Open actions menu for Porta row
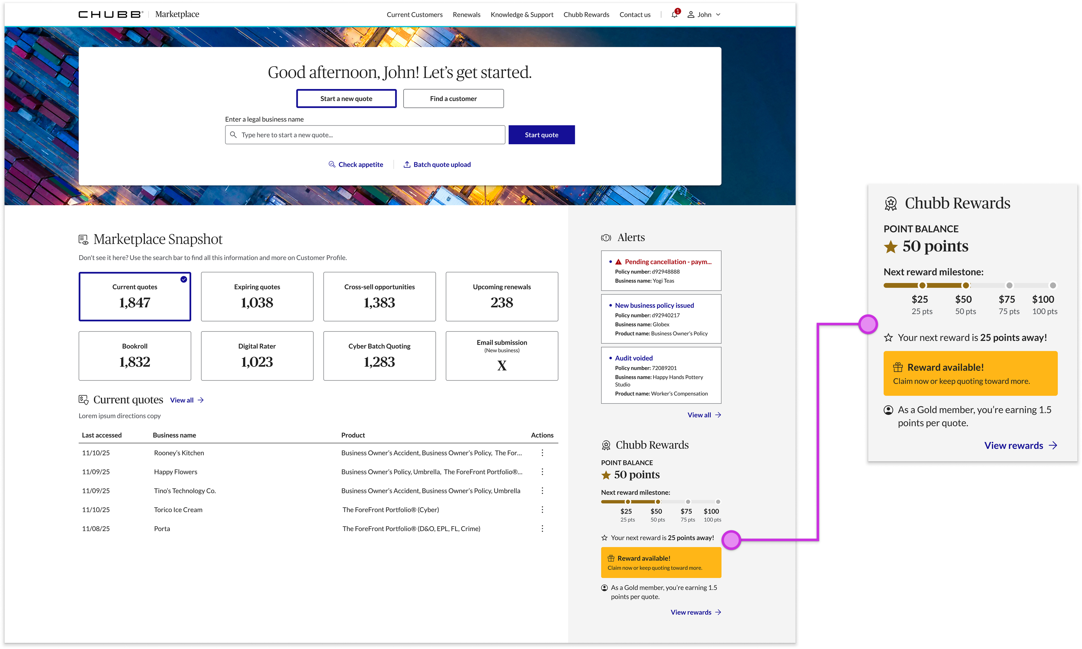The image size is (1082, 649). [x=542, y=528]
